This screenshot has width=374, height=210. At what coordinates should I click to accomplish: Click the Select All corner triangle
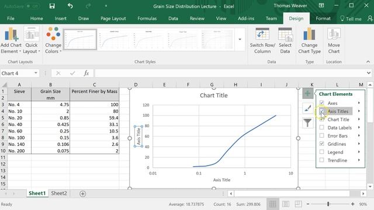pyautogui.click(x=4, y=85)
